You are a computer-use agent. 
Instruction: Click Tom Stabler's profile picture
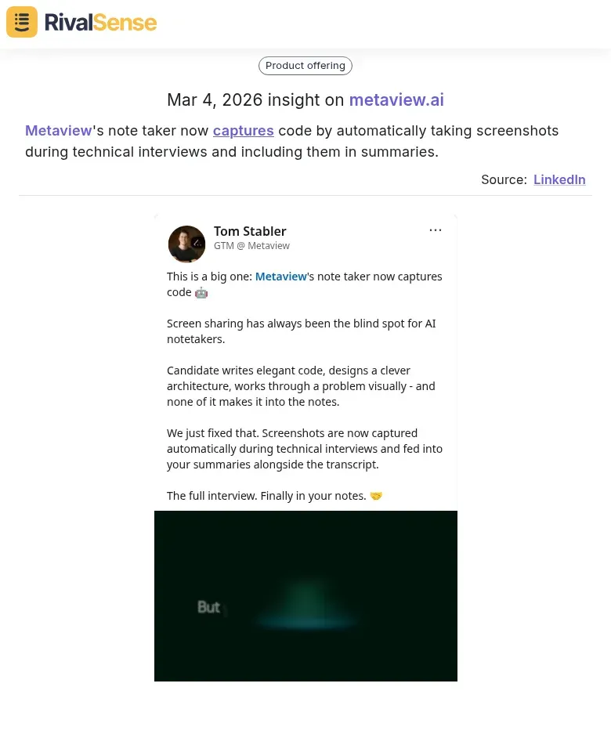tap(186, 244)
